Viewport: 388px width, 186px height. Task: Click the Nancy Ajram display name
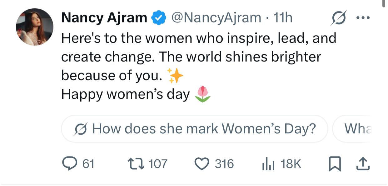[104, 18]
